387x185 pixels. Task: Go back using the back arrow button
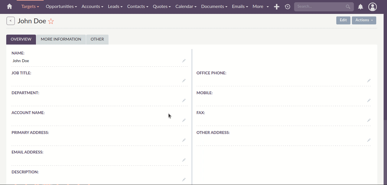click(x=11, y=21)
